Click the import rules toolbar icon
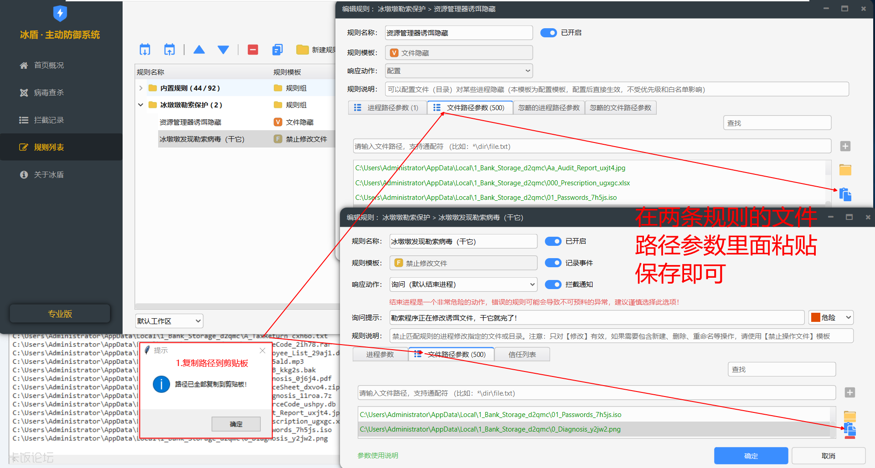 (145, 50)
